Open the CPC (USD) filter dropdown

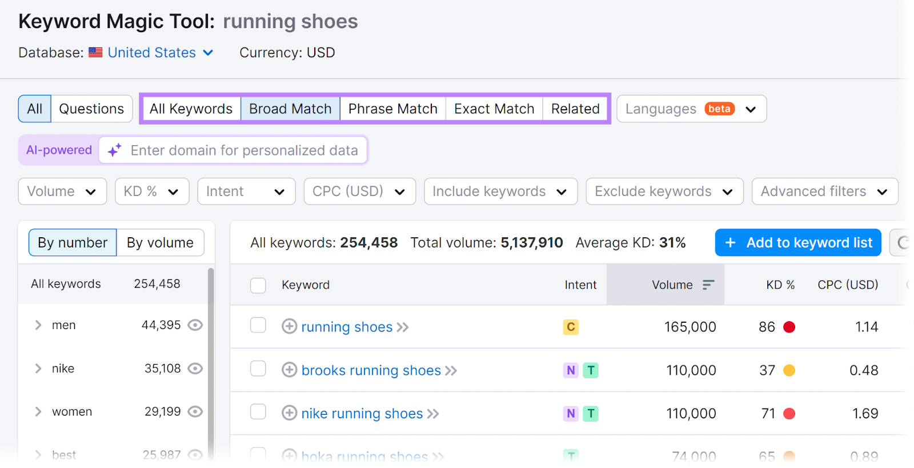click(x=360, y=191)
